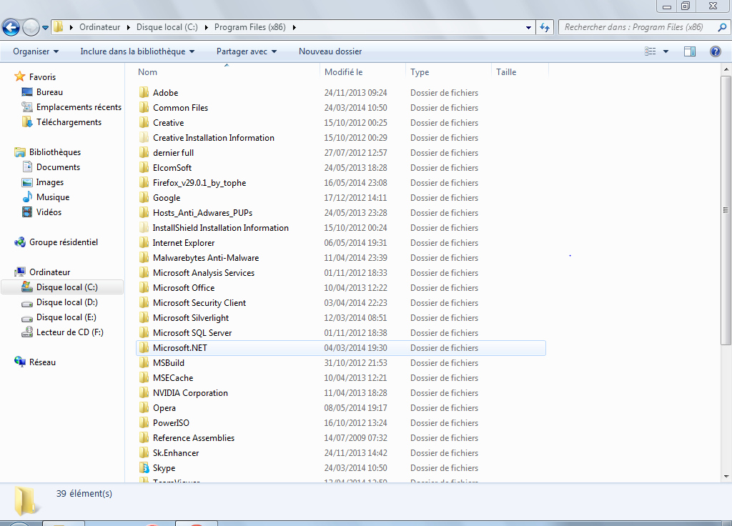Open Images library in navigation pane
The width and height of the screenshot is (732, 526).
coord(42,182)
